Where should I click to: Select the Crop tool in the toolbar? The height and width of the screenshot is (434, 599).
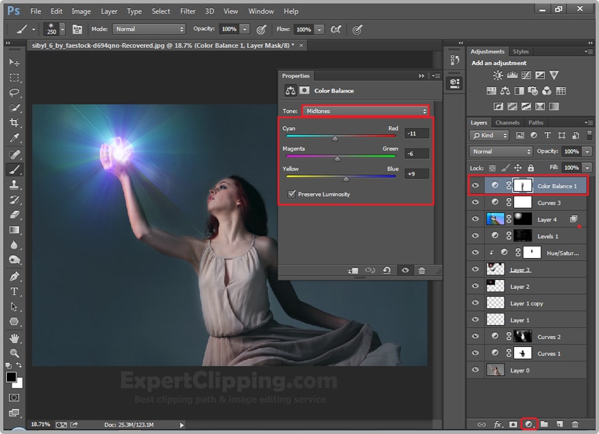(14, 123)
